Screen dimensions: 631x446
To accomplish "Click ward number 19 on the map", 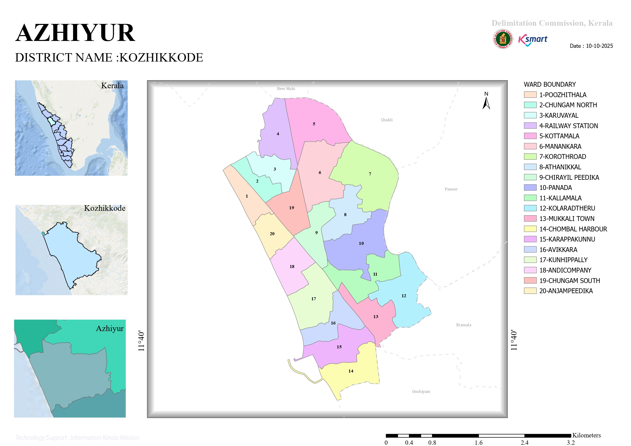I will (x=291, y=208).
